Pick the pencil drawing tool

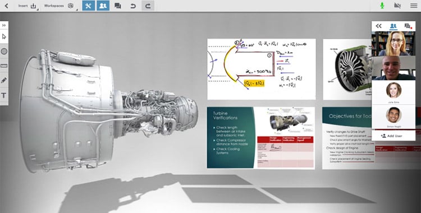(4, 80)
